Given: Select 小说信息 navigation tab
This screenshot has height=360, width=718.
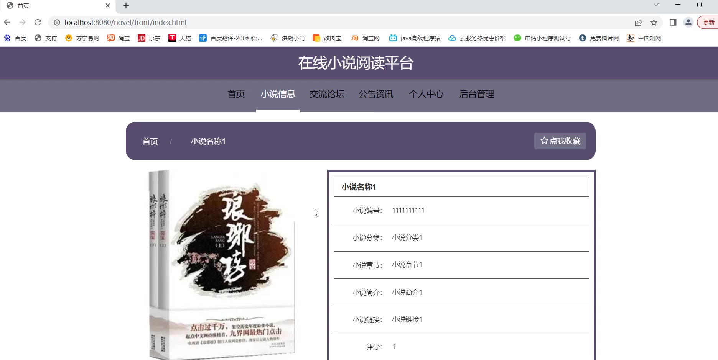Looking at the screenshot, I should click(x=278, y=94).
